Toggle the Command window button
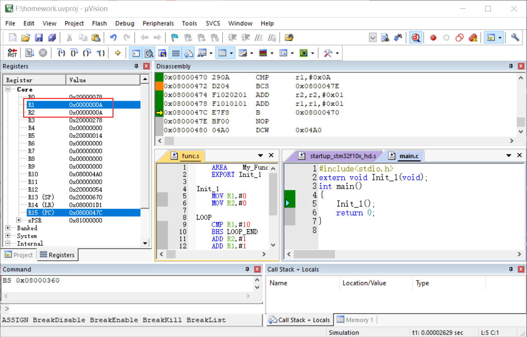Image resolution: width=527 pixels, height=337 pixels. point(136,53)
